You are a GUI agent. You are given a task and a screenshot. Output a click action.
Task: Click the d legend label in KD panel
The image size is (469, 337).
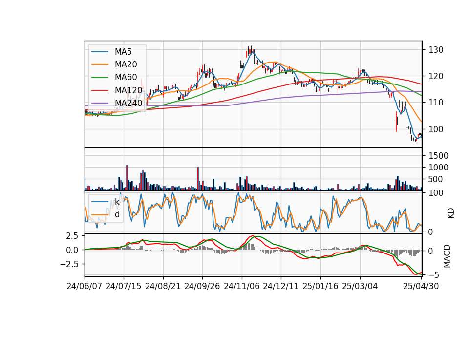(117, 214)
